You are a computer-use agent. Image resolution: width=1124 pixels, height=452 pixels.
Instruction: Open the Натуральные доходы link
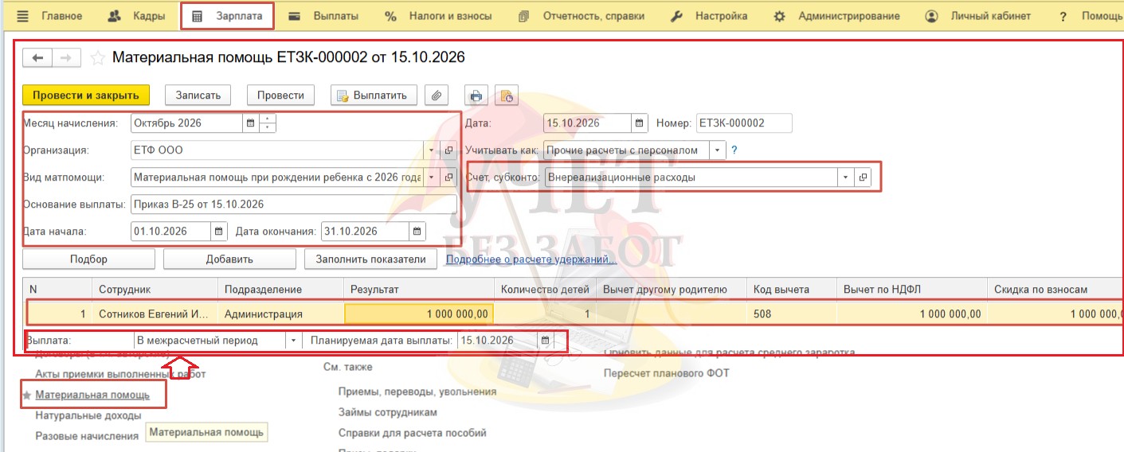[88, 415]
